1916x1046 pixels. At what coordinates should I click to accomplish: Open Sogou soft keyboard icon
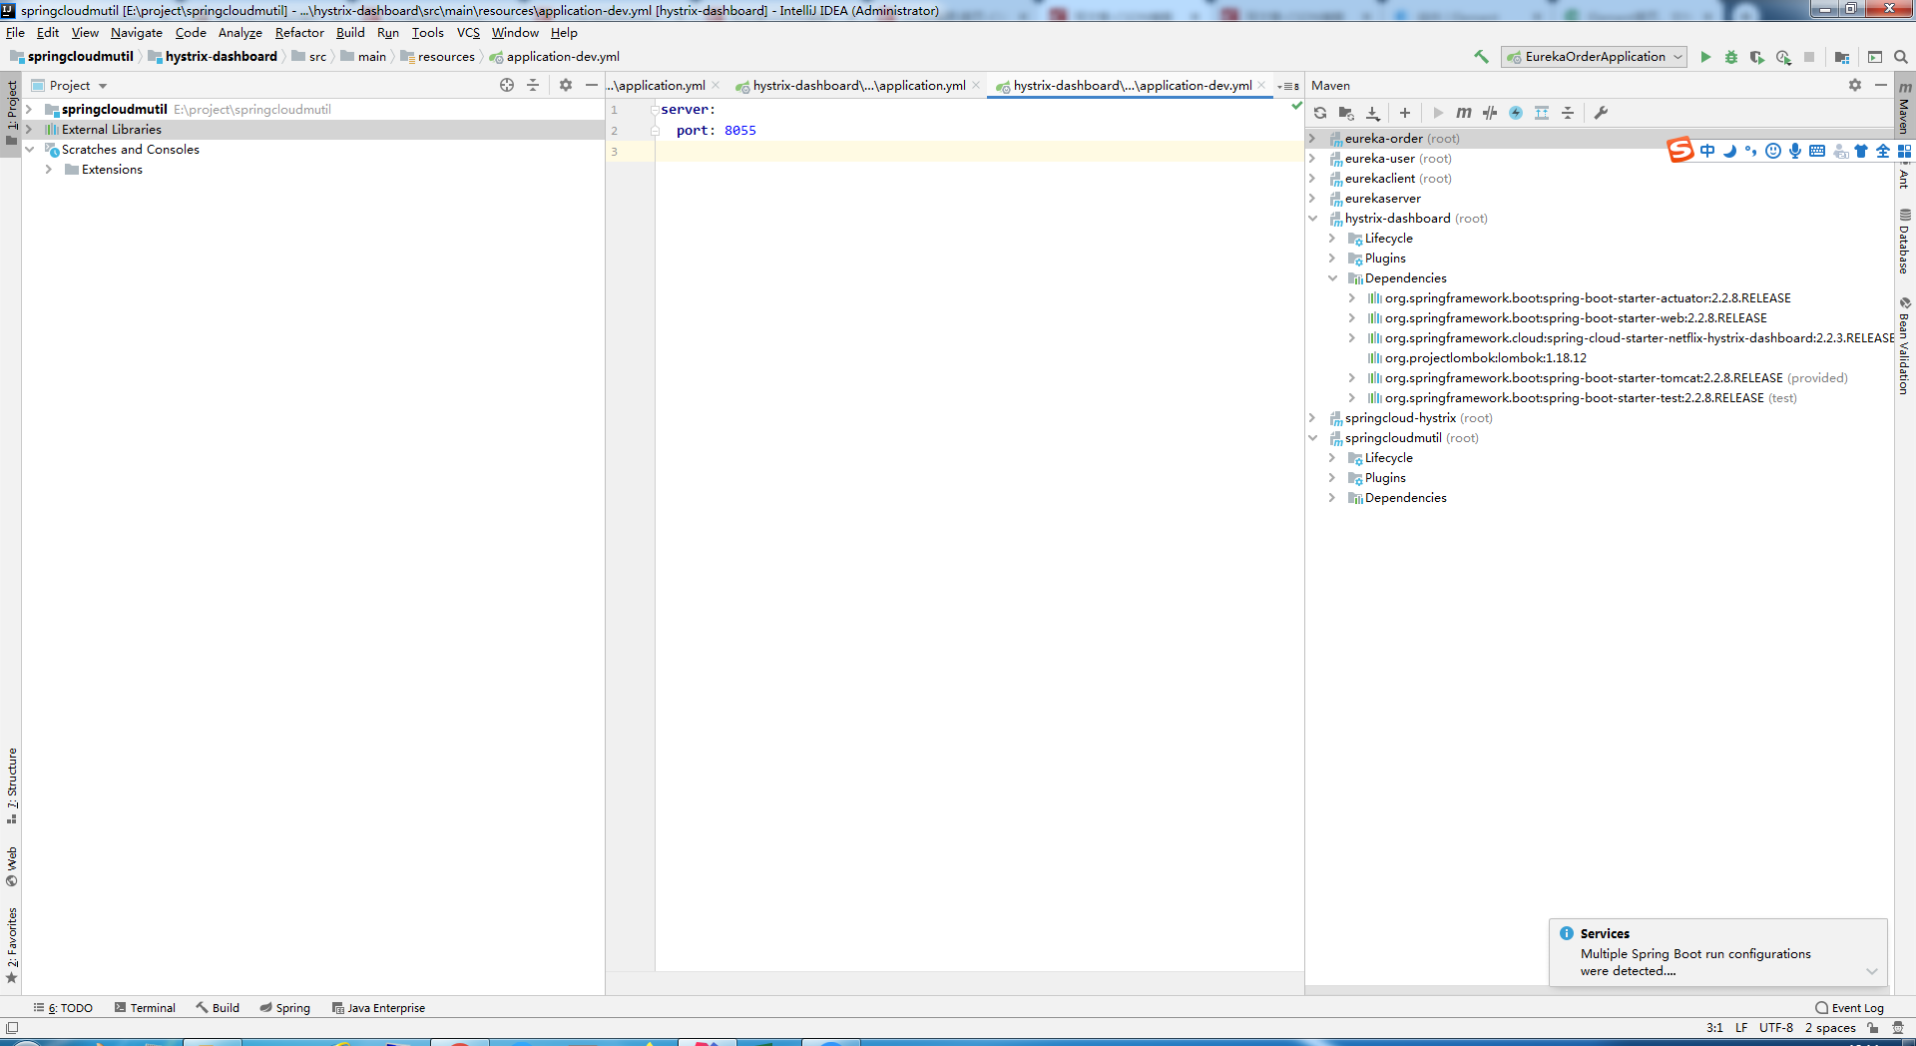(1817, 151)
